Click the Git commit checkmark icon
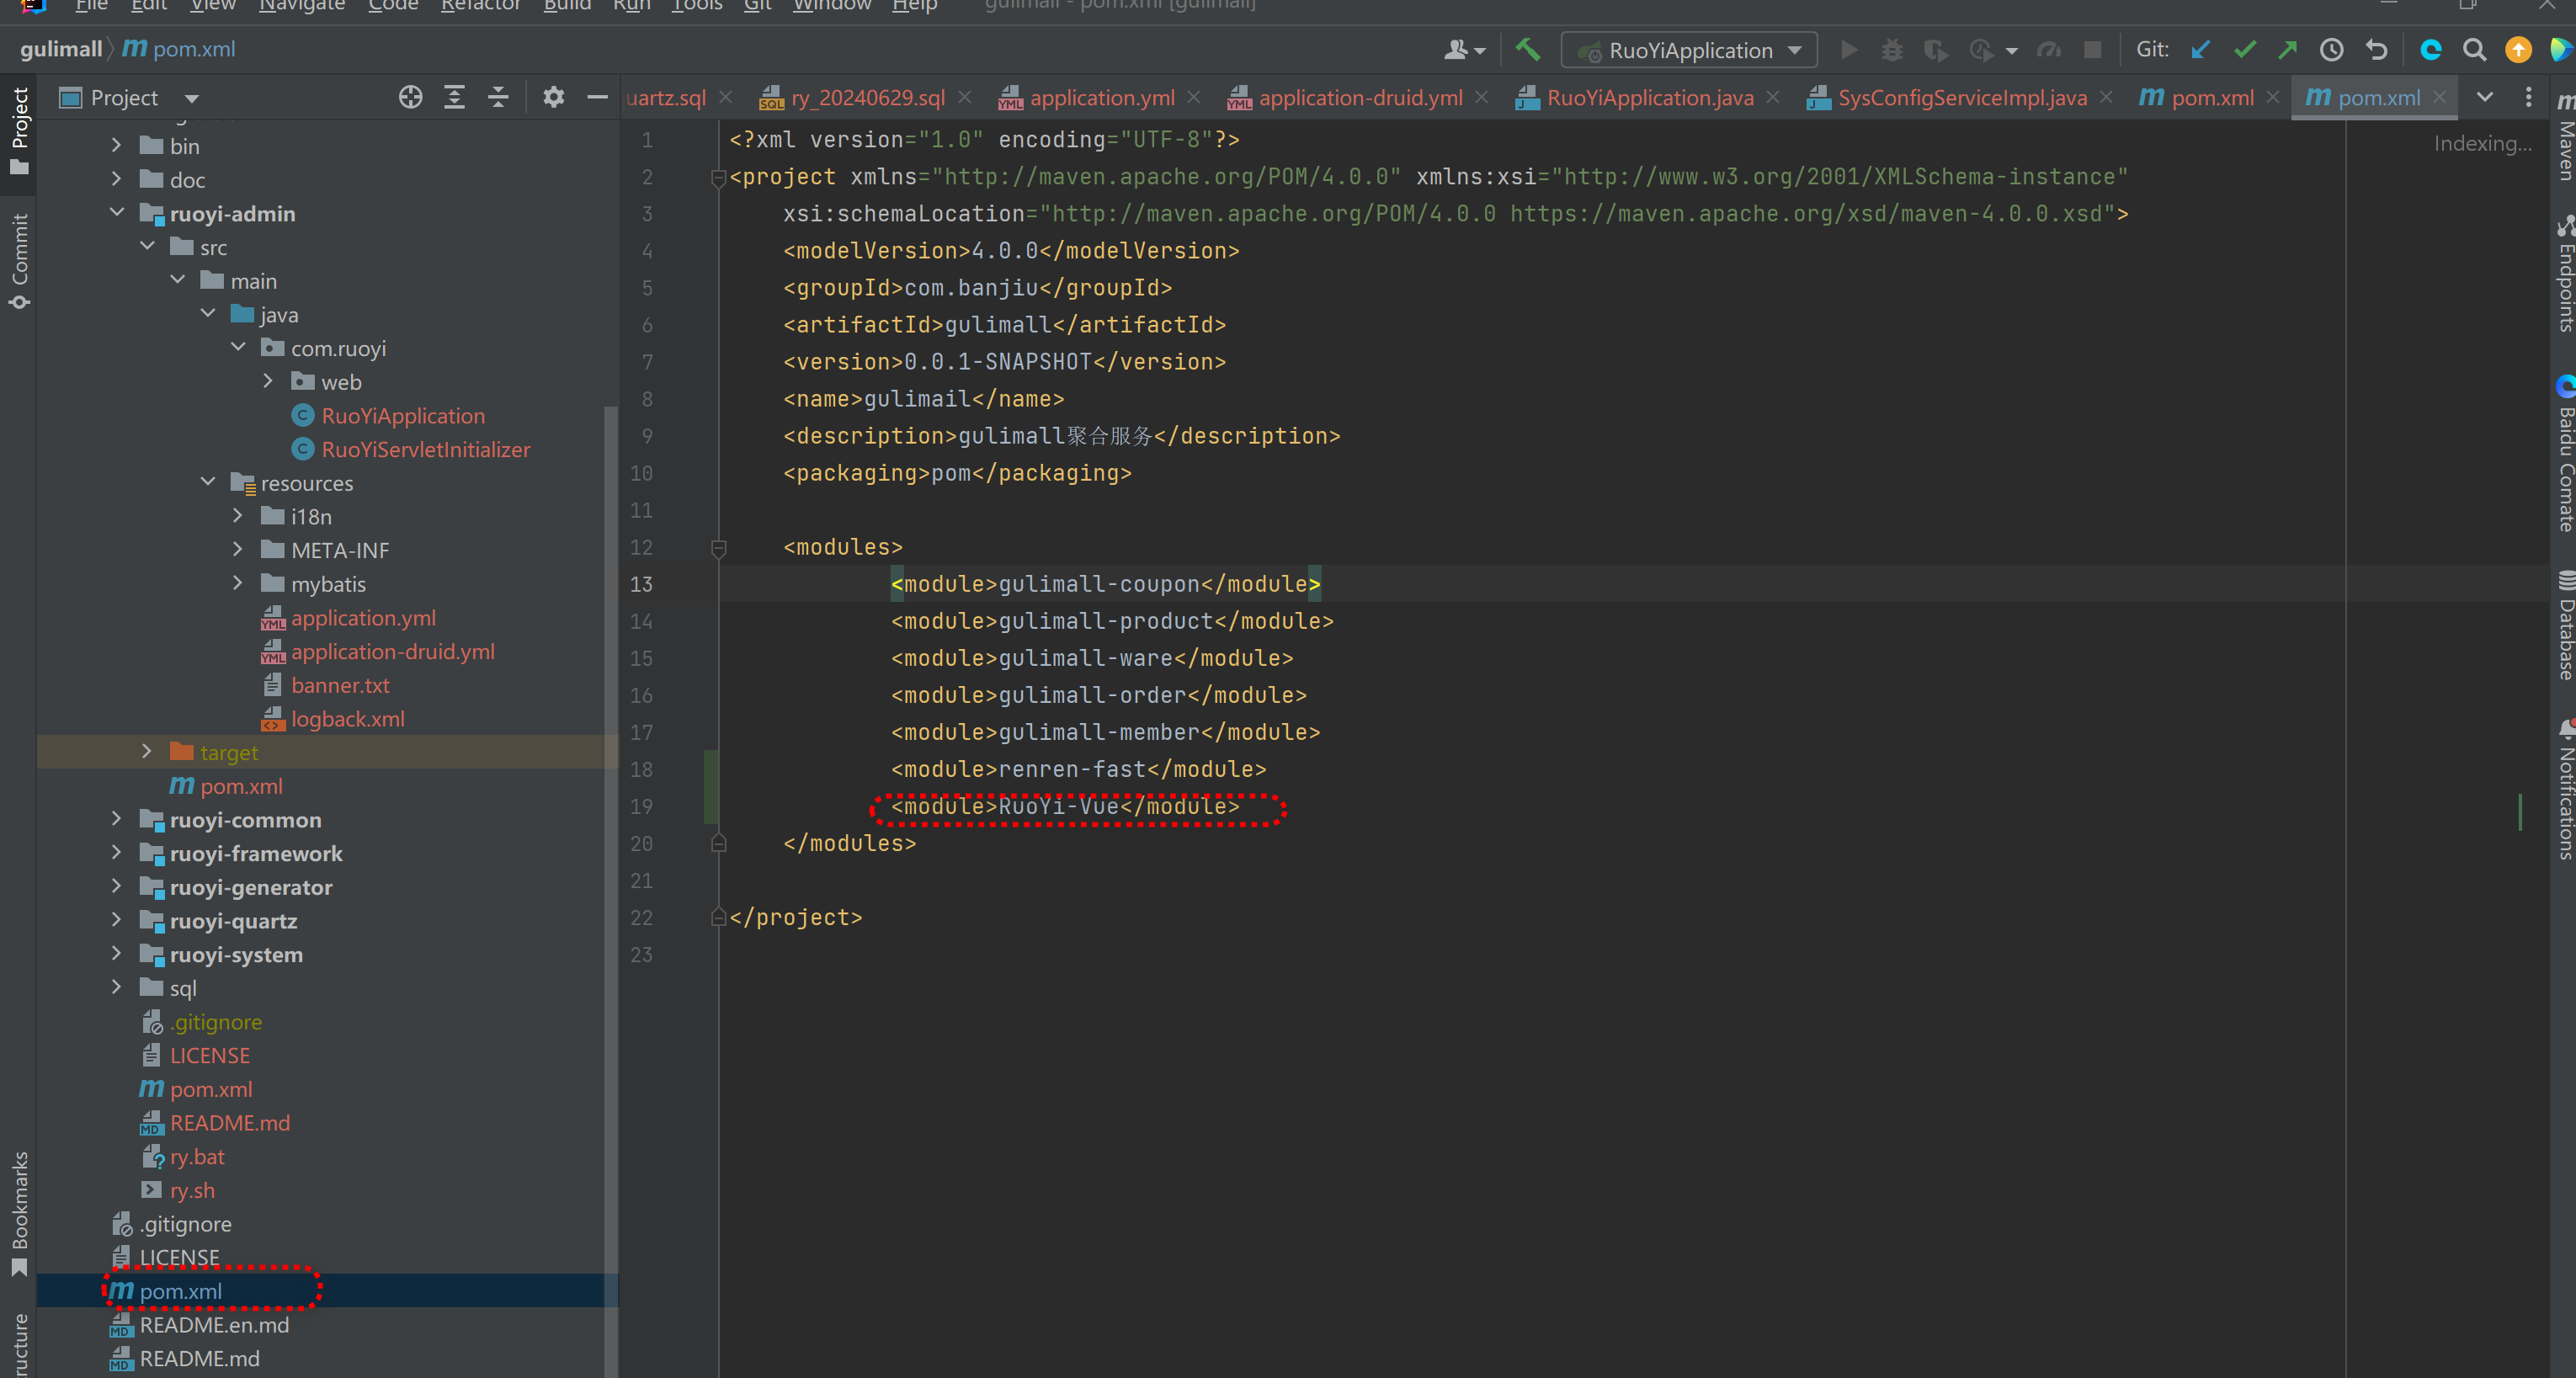Image resolution: width=2576 pixels, height=1378 pixels. 2244,50
